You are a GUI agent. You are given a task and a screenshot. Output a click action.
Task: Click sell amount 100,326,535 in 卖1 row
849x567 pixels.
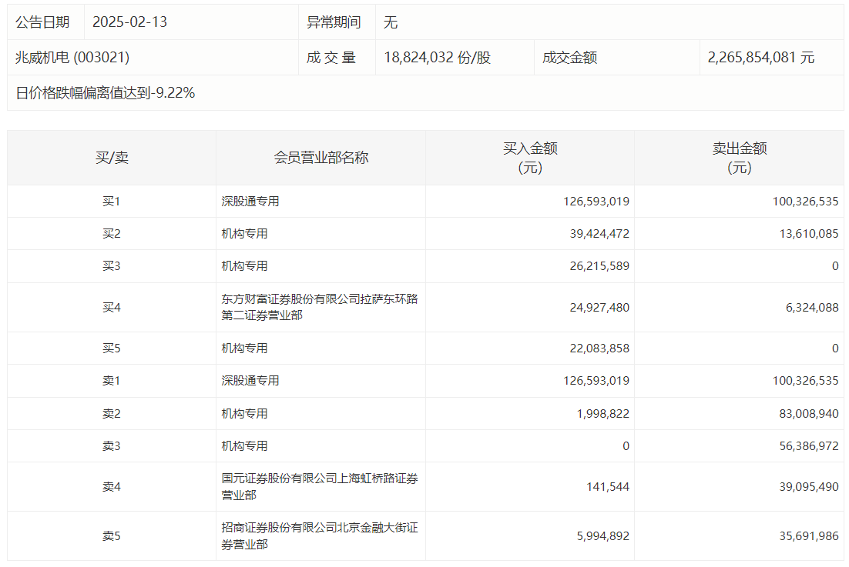coord(805,381)
